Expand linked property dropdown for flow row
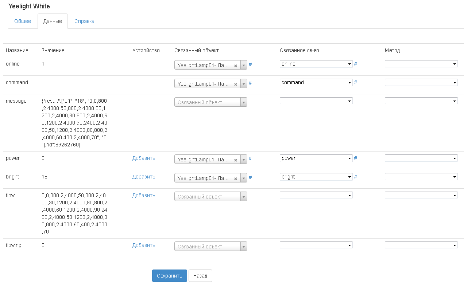The height and width of the screenshot is (287, 464). [x=316, y=195]
